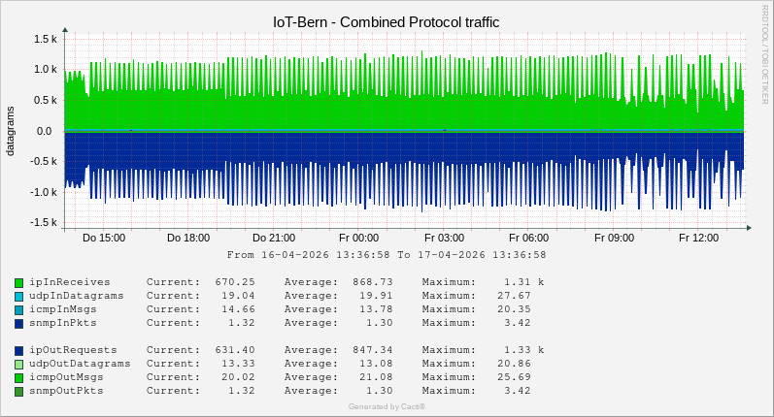
Task: Click the snmpInPkts dark blue swatch
Action: [19, 323]
